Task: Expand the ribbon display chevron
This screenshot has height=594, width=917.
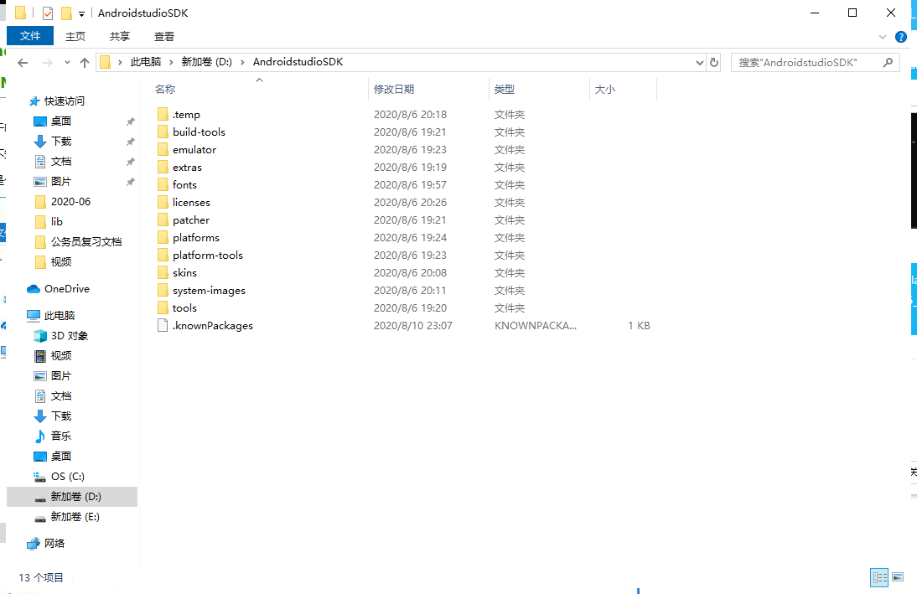Action: [880, 36]
